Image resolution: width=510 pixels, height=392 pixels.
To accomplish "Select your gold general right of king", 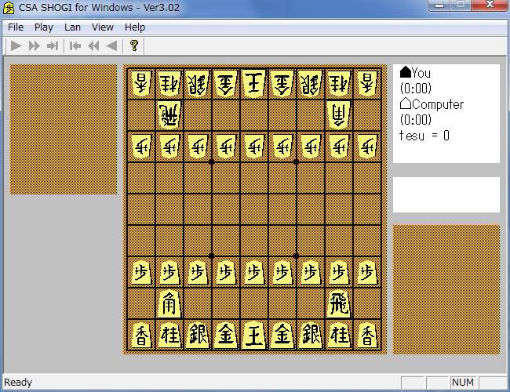I will [282, 335].
